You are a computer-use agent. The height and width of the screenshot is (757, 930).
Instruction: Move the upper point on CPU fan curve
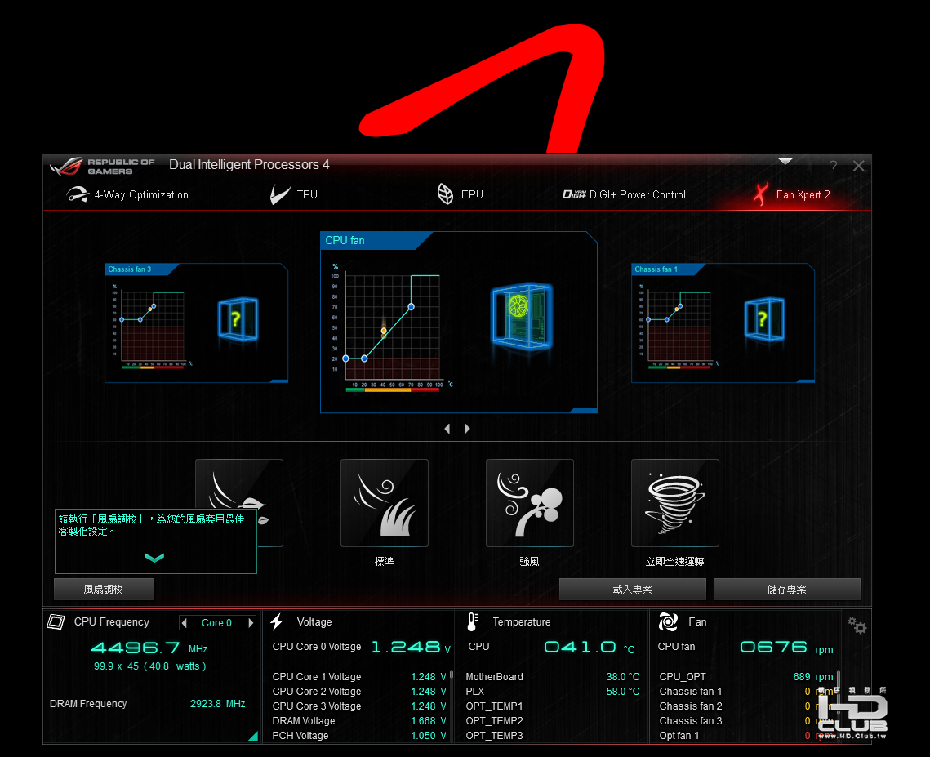pyautogui.click(x=411, y=307)
